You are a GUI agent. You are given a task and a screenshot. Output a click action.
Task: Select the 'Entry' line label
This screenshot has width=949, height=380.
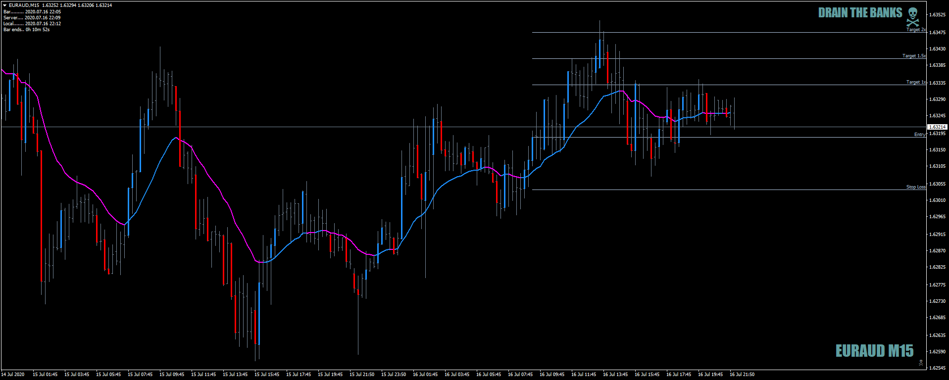920,135
